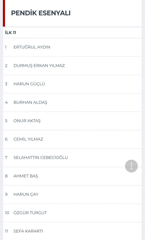The height and width of the screenshot is (240, 145).
Task: Click the İLK 11 section label
Action: point(11,33)
